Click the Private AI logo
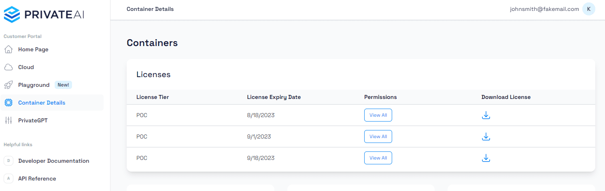605x191 pixels. 44,15
